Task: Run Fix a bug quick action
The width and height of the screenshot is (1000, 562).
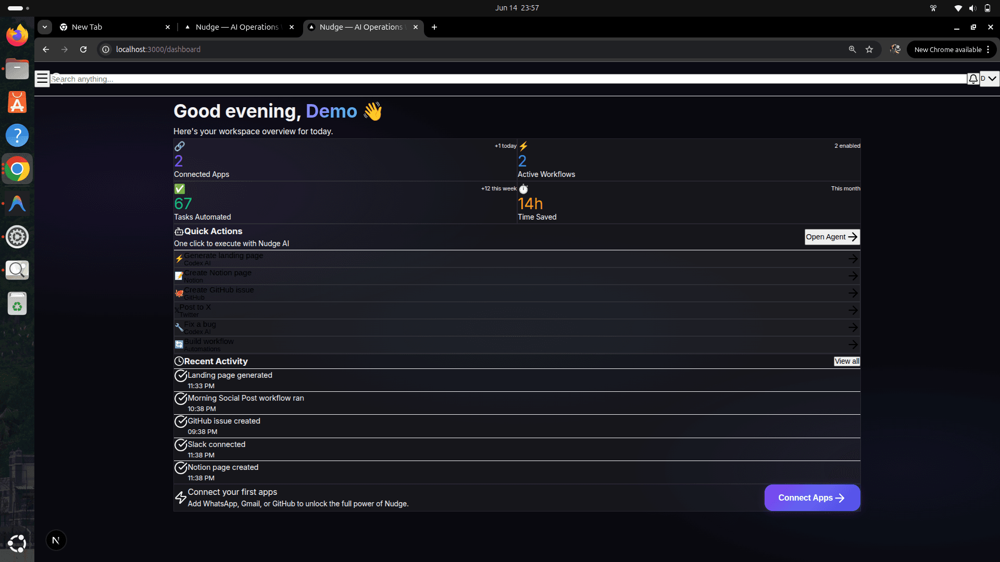Action: [517, 327]
